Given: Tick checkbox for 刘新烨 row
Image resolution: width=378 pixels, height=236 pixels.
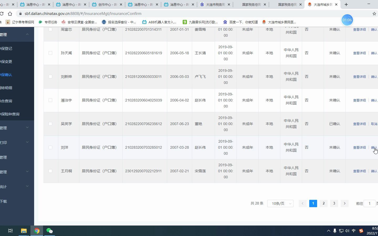Looking at the screenshot, I should [x=50, y=77].
